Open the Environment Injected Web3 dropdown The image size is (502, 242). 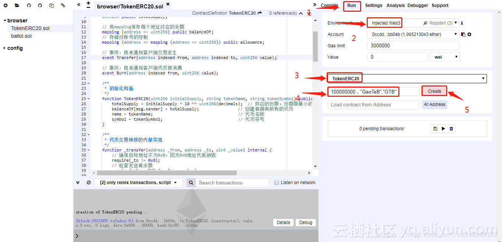[x=413, y=23]
